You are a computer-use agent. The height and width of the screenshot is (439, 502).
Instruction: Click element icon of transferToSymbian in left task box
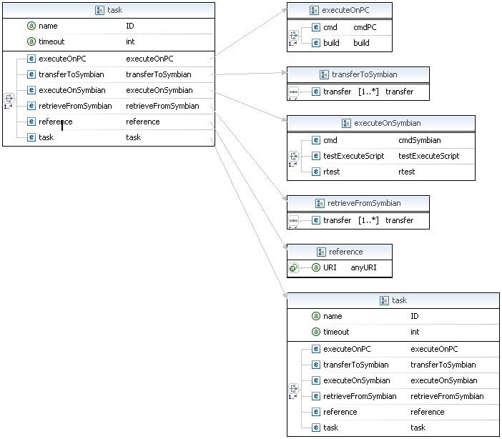(31, 74)
